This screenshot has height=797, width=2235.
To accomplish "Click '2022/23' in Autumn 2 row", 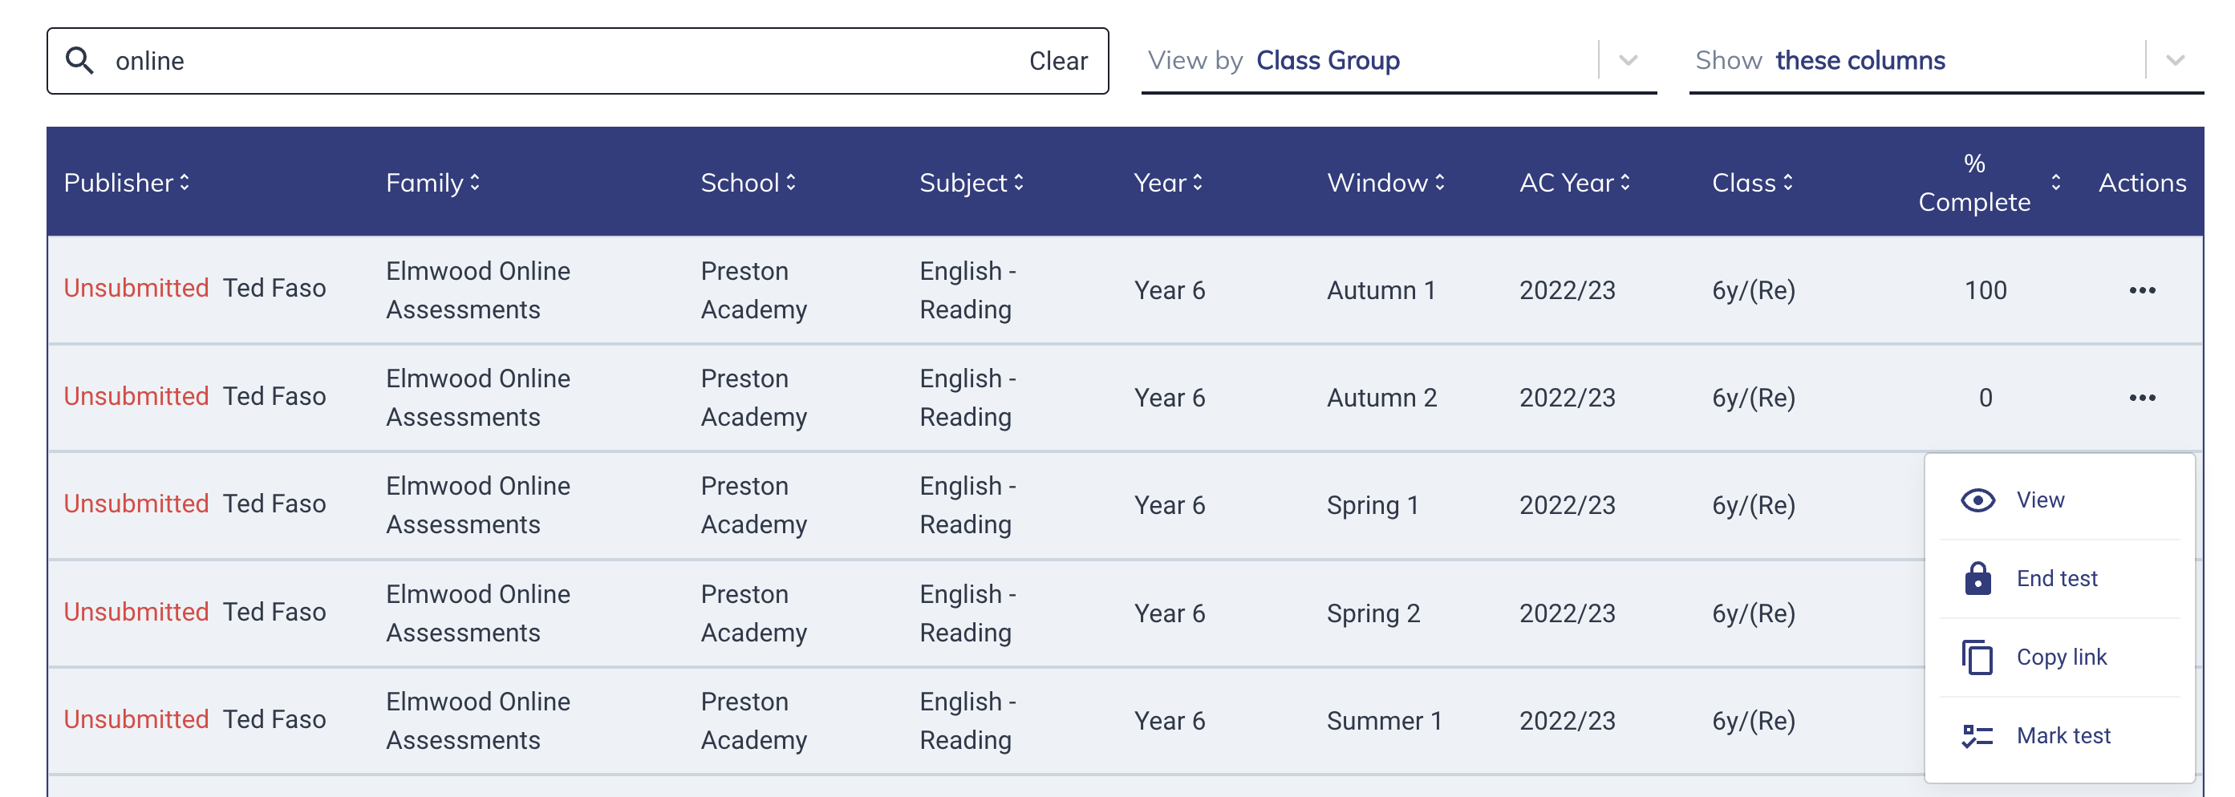I will coord(1567,397).
